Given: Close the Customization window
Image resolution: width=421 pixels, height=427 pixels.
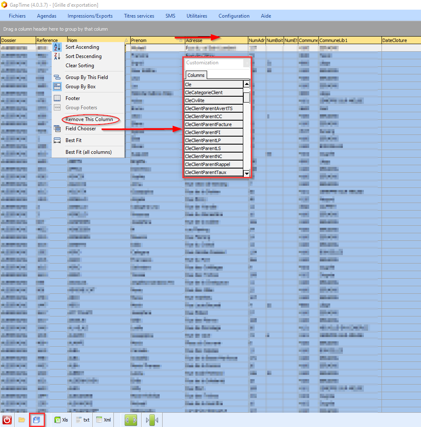Looking at the screenshot, I should [x=247, y=63].
